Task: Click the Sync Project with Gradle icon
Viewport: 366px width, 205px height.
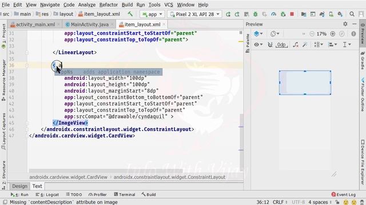Action: [x=322, y=14]
